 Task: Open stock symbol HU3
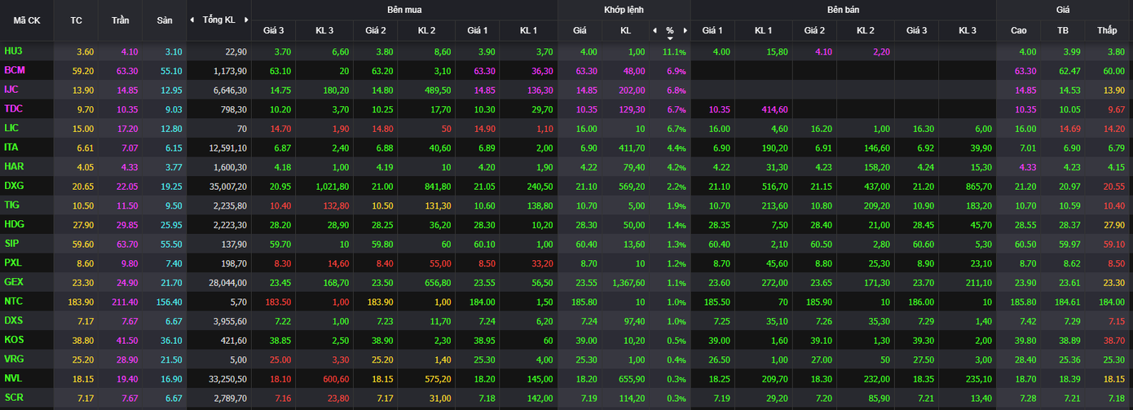coord(13,51)
